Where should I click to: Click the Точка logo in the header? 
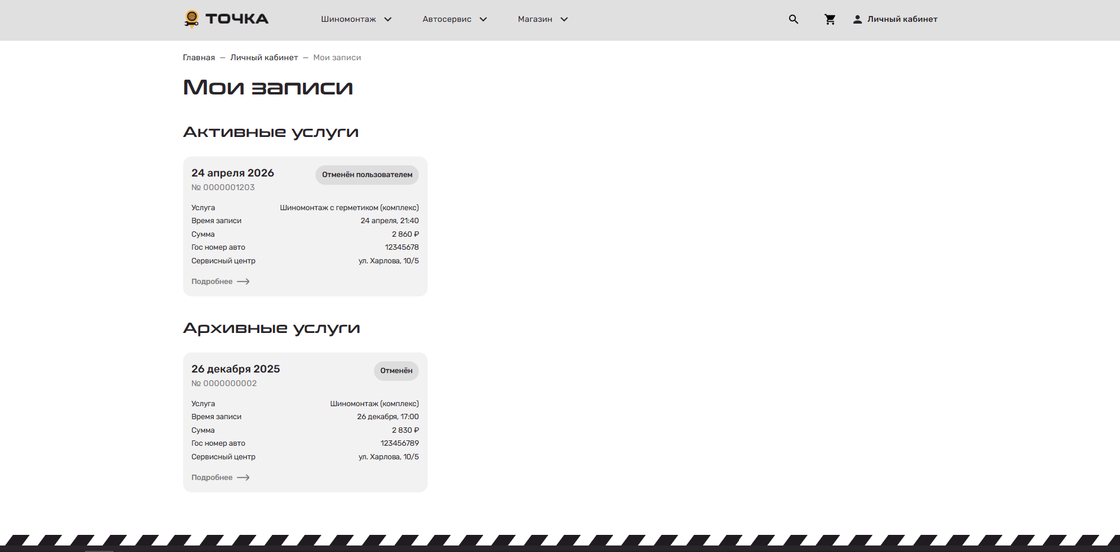point(226,19)
